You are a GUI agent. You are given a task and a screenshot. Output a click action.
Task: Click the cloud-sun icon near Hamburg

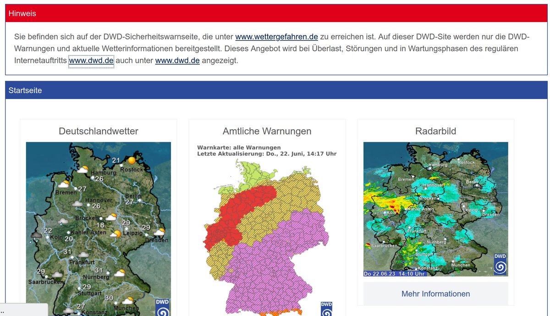(x=82, y=170)
